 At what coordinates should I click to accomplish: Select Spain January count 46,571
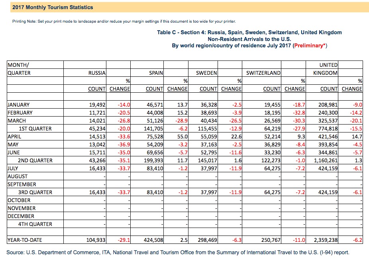[155, 105]
